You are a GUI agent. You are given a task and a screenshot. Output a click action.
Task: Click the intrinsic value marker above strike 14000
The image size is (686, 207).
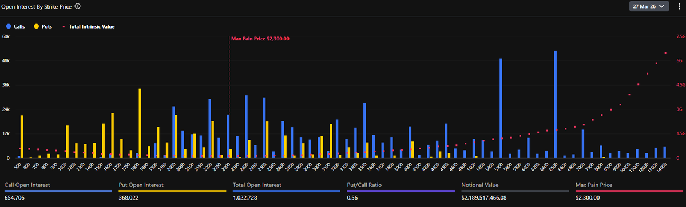665,52
